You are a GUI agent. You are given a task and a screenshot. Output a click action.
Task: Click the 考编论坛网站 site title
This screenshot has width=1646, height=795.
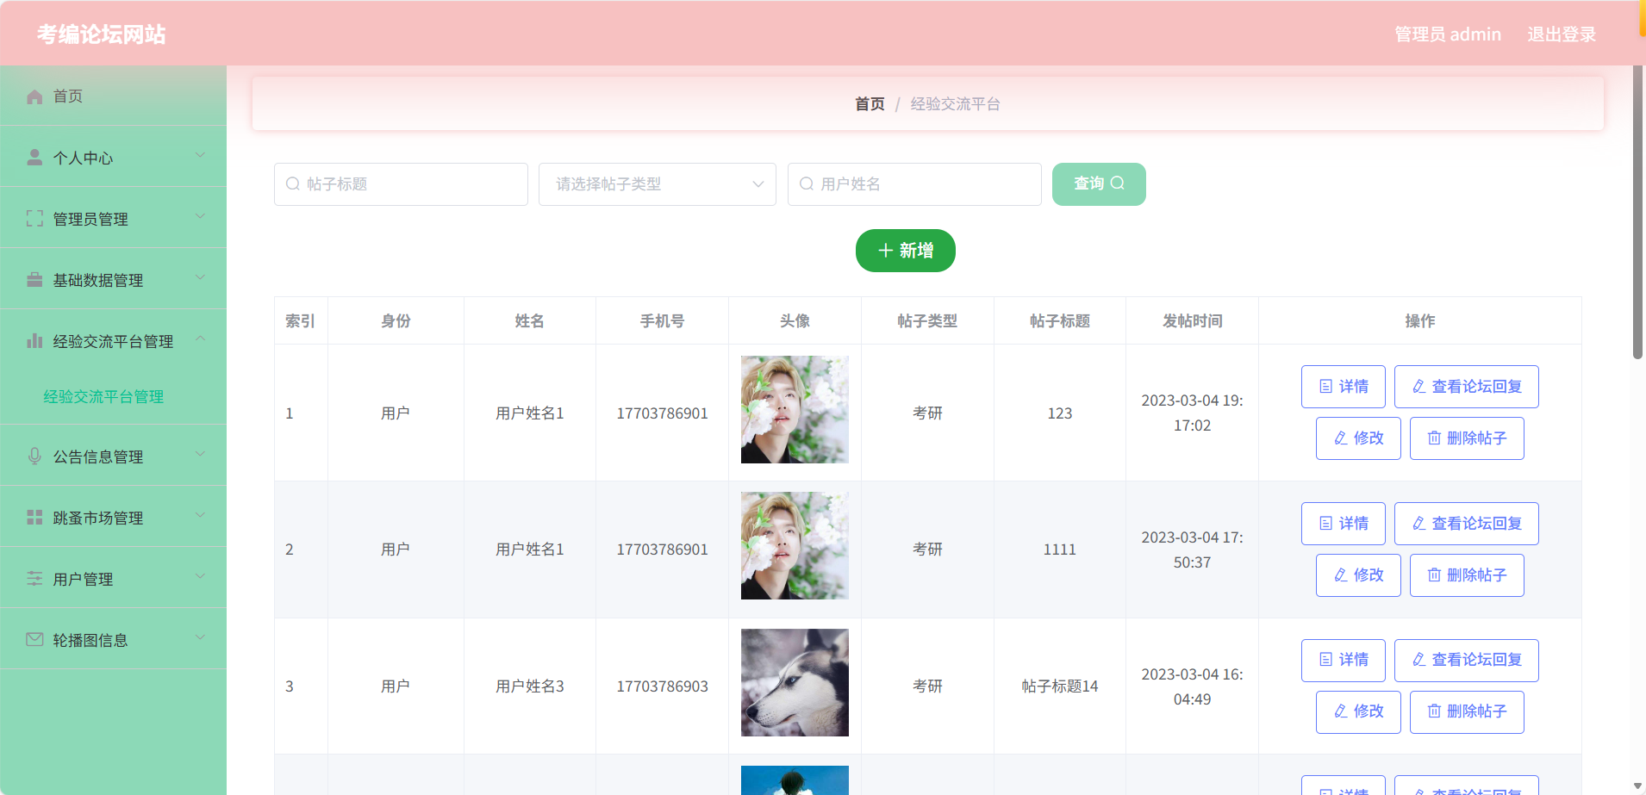102,34
